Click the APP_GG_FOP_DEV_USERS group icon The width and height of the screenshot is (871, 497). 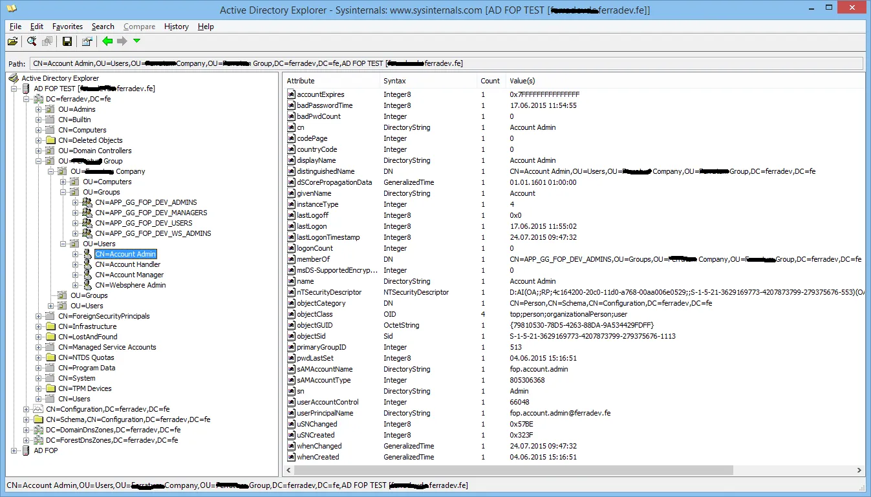click(x=87, y=223)
